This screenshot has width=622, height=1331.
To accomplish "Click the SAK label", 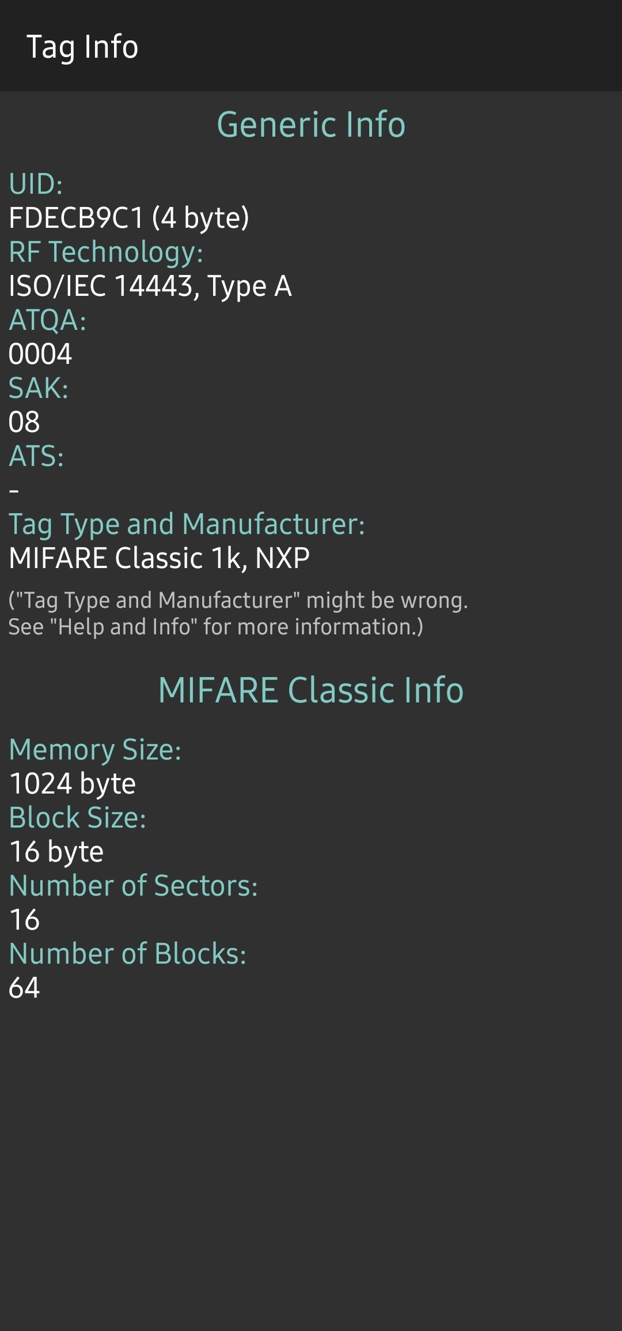I will point(39,388).
